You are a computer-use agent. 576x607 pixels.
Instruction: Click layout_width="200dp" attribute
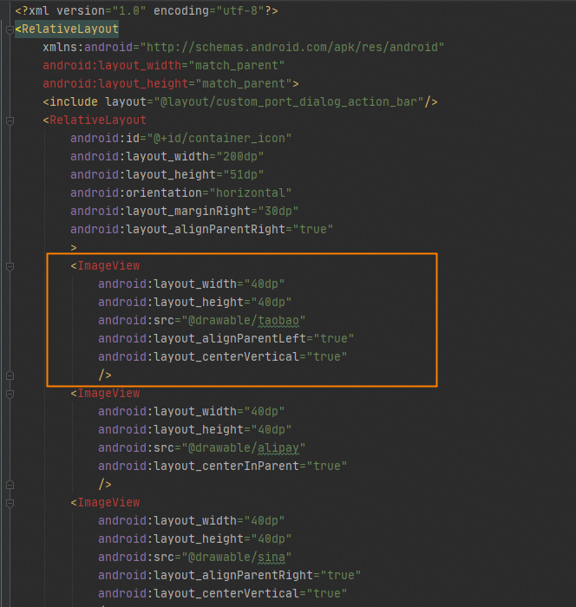click(167, 156)
